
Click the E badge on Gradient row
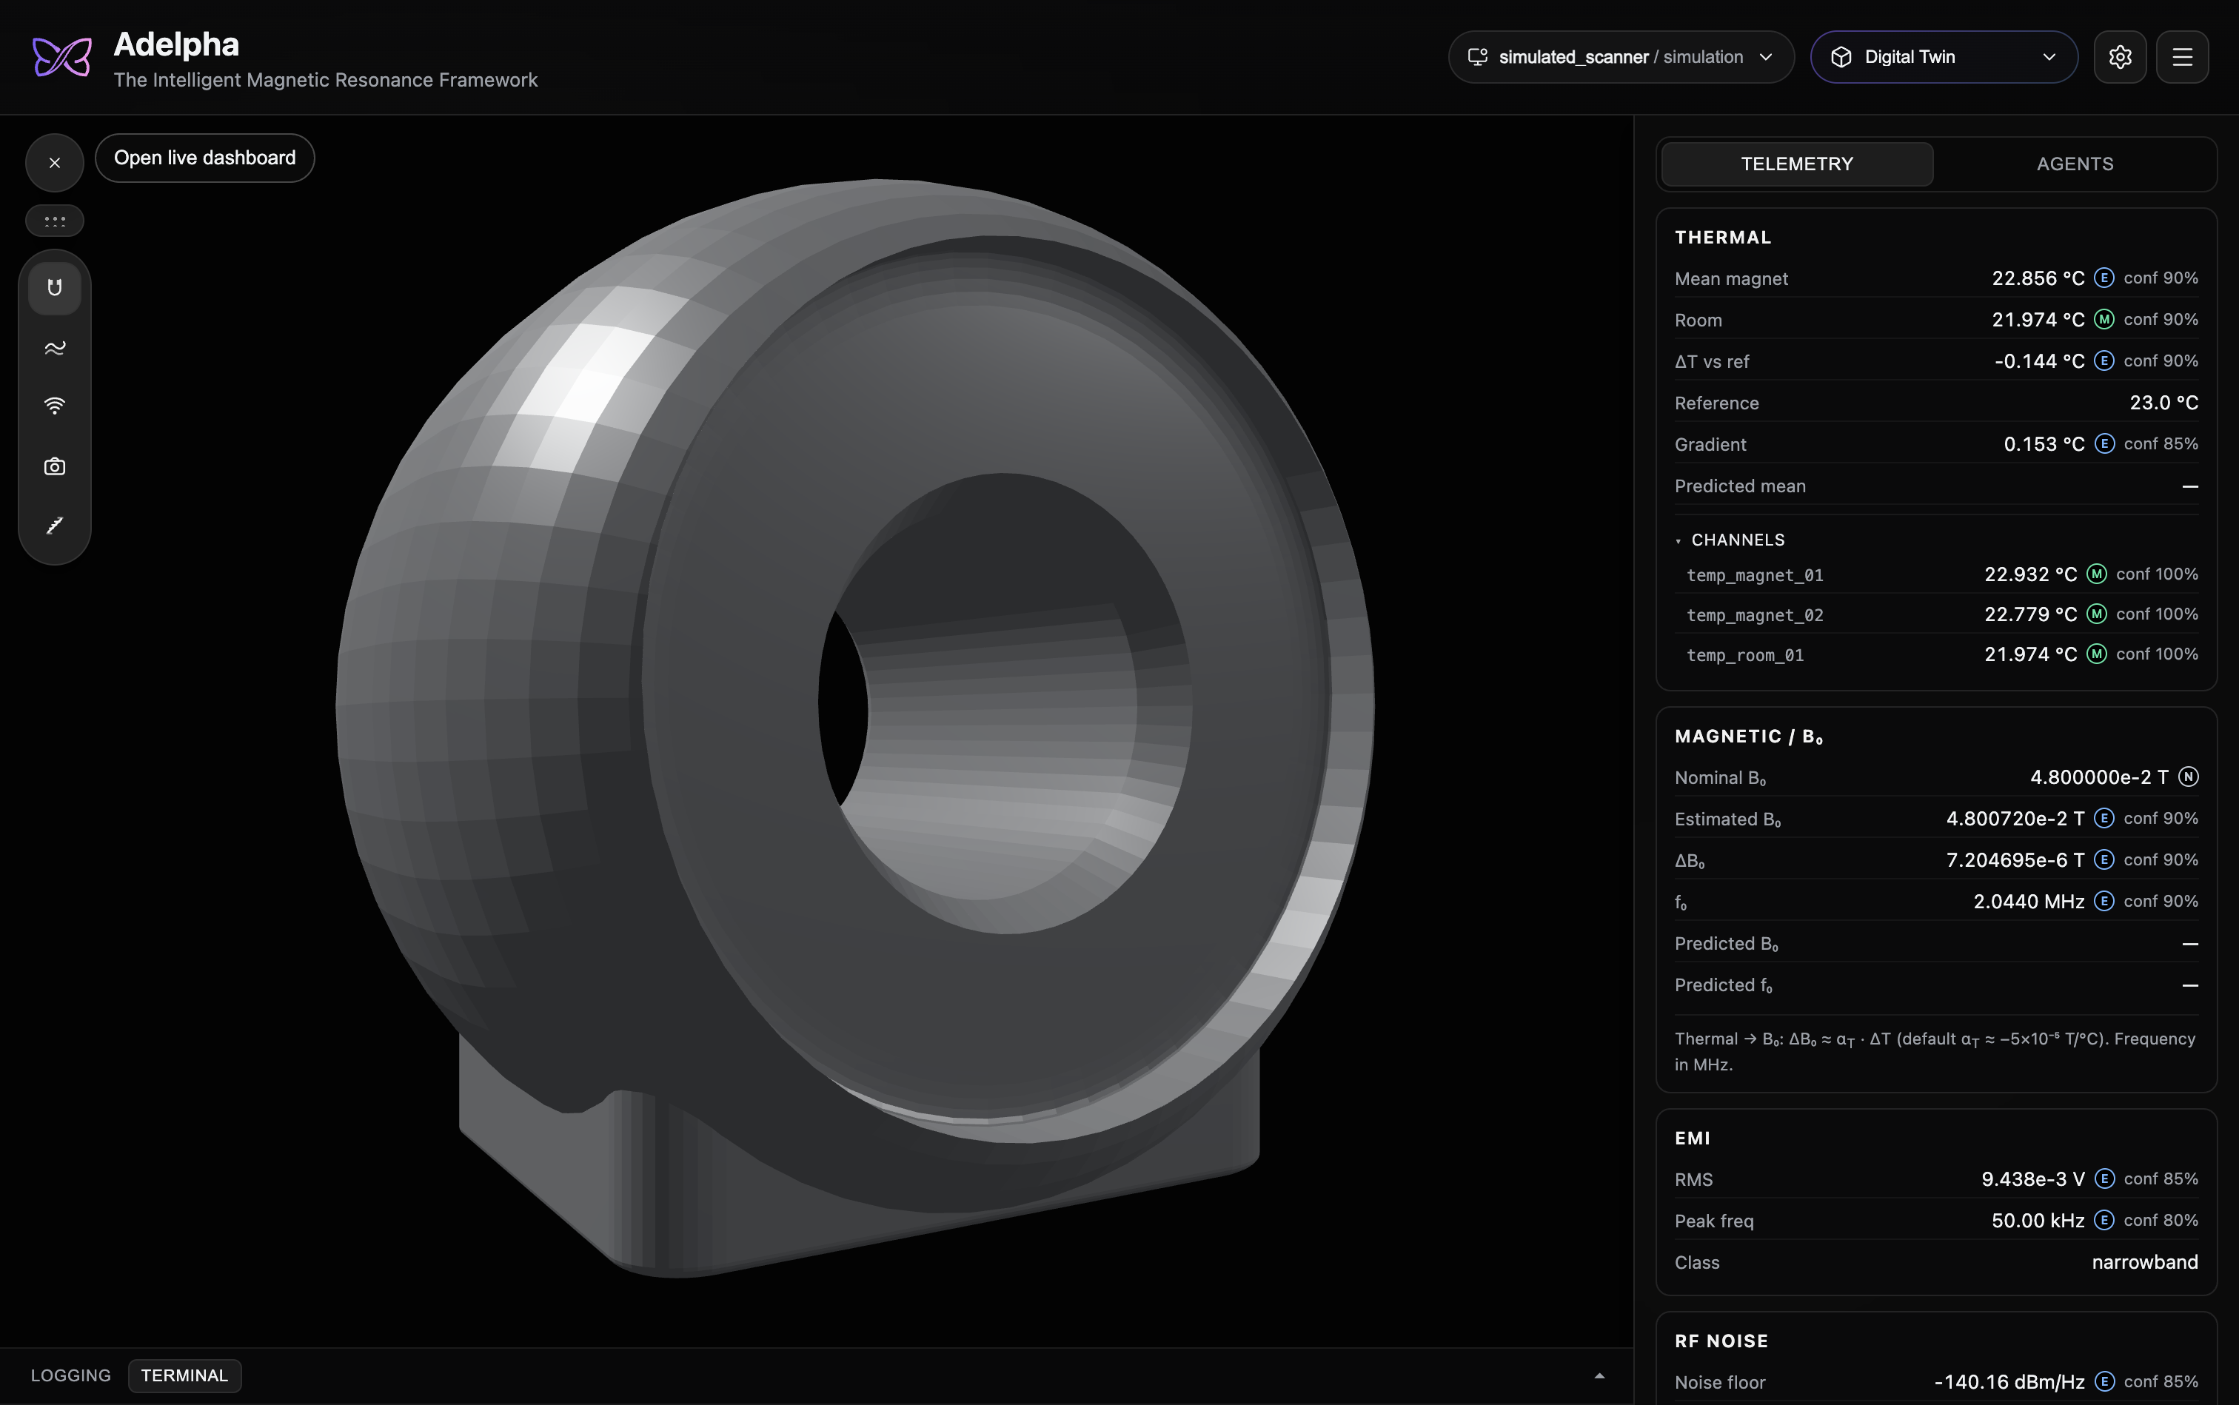[x=2104, y=444]
